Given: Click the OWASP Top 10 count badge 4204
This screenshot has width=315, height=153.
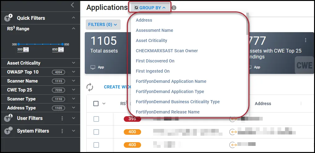Looking at the screenshot, I should (58, 72).
